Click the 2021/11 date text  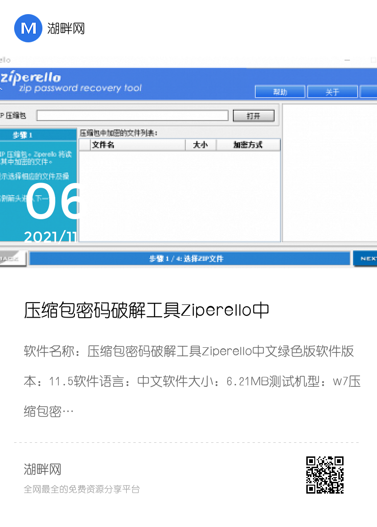point(50,237)
